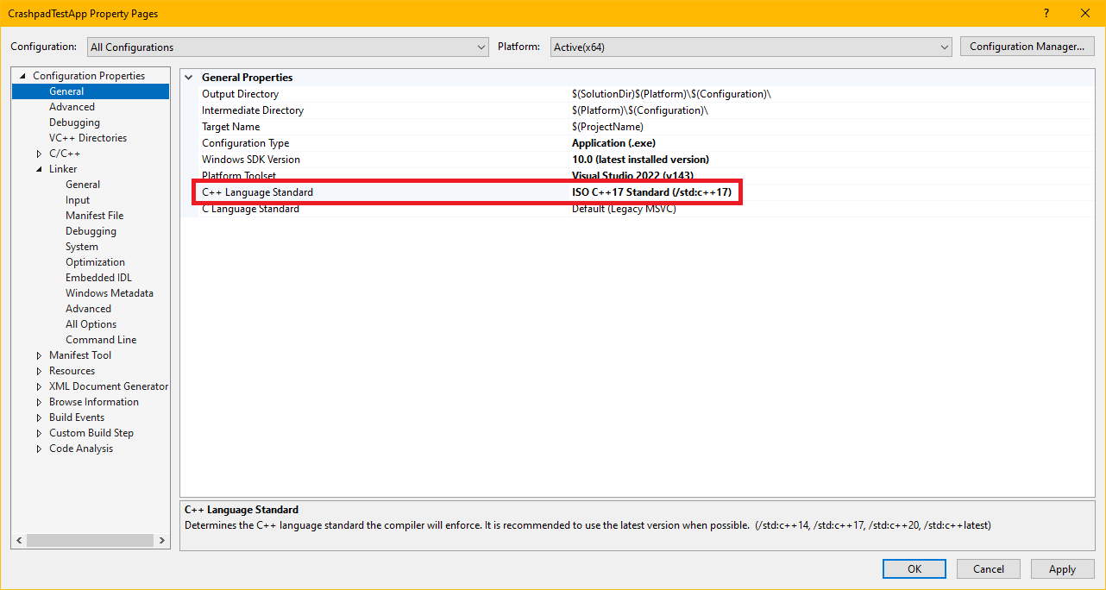Select the C++ Language Standard property

pyautogui.click(x=257, y=192)
